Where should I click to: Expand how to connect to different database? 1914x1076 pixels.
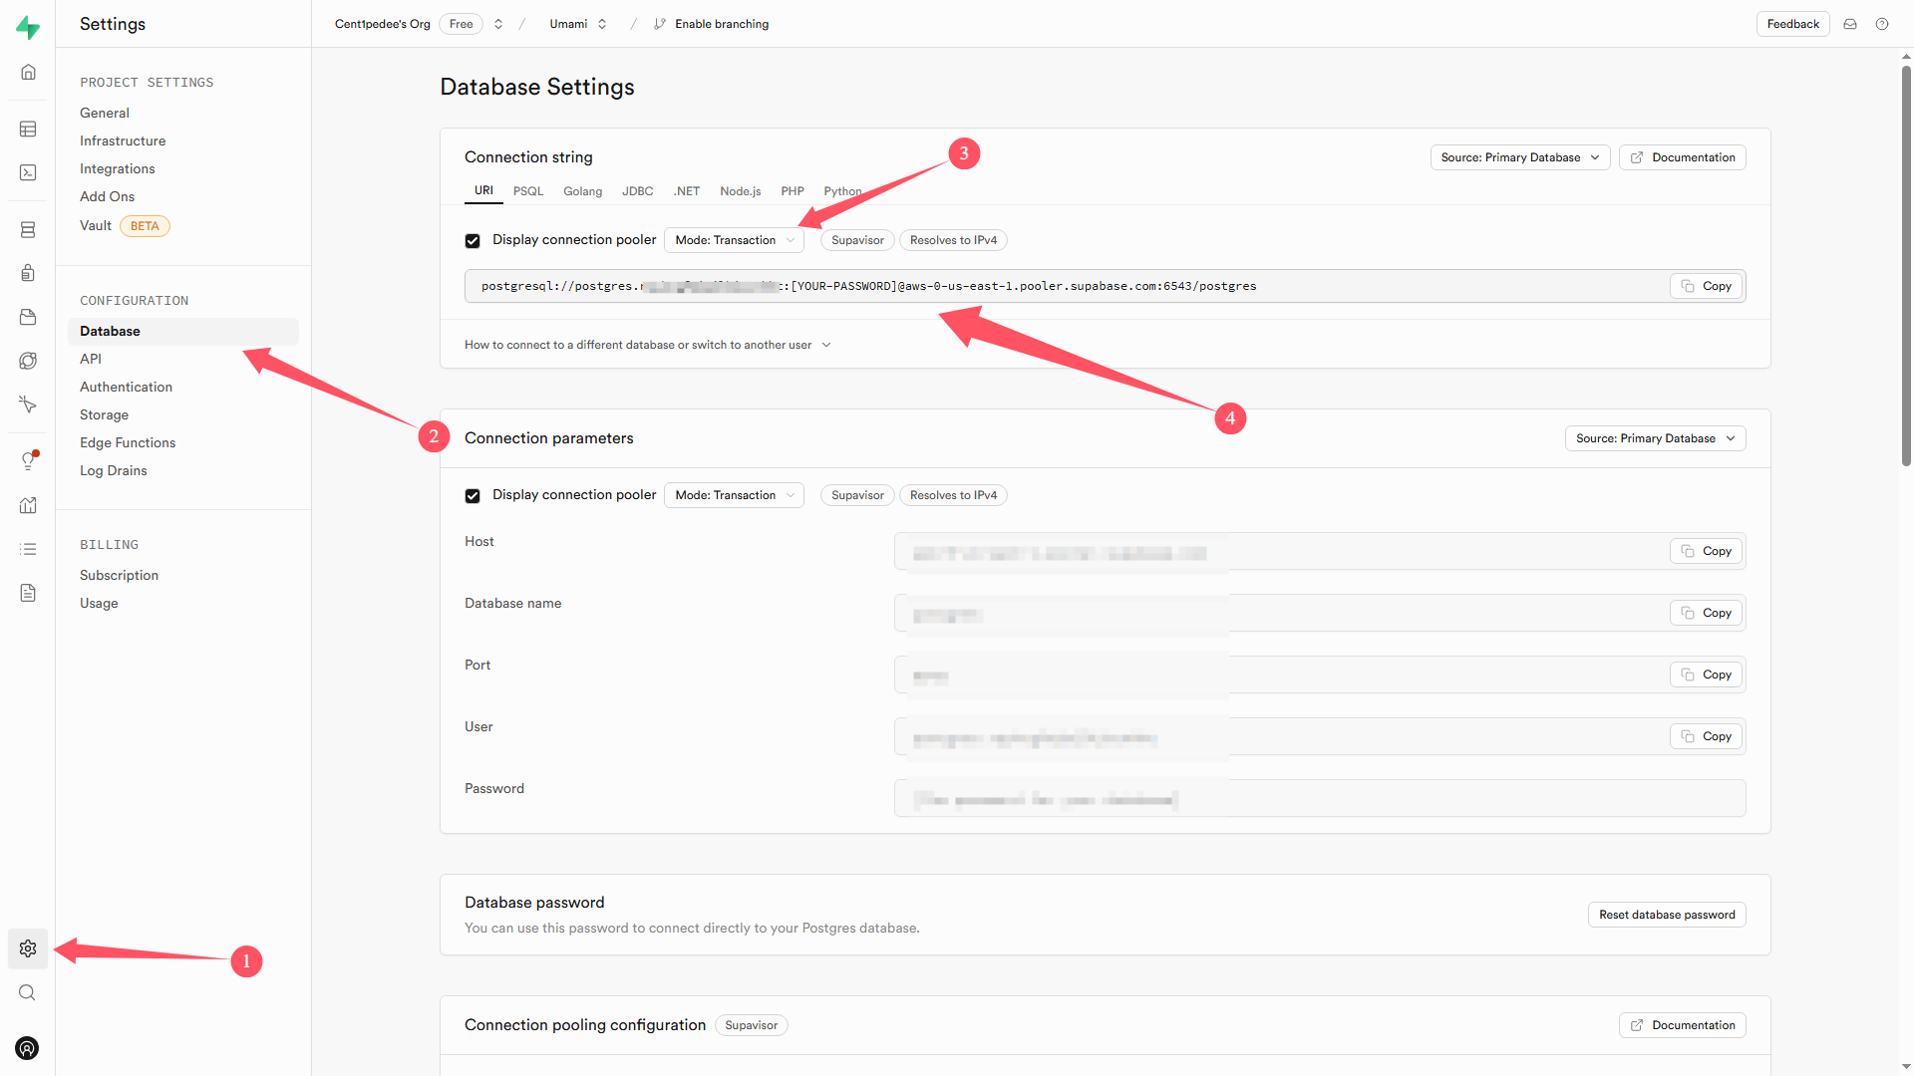[647, 345]
